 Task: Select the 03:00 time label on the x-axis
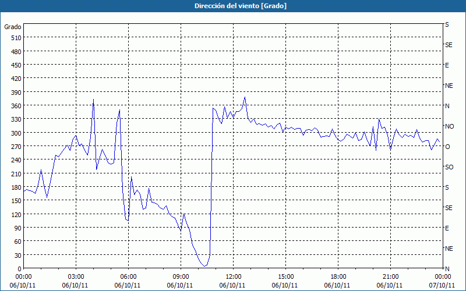pyautogui.click(x=76, y=277)
